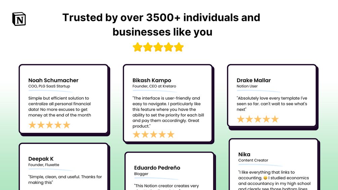Click Bikash Kampo's third rating star
The image size is (338, 190).
click(x=154, y=135)
